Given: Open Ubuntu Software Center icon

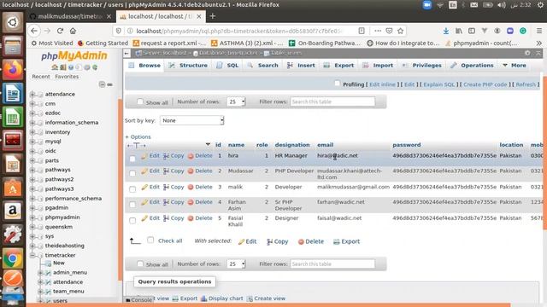Looking at the screenshot, I should coord(13,188).
